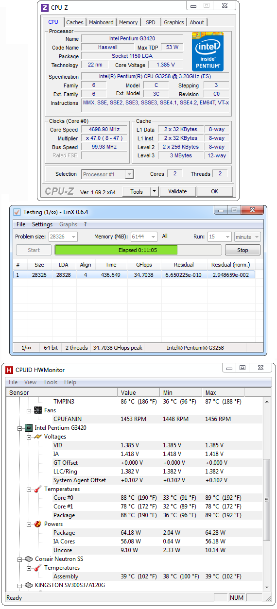Click the Core Voltage 1.385 V field
277x609 pixels.
click(x=165, y=65)
